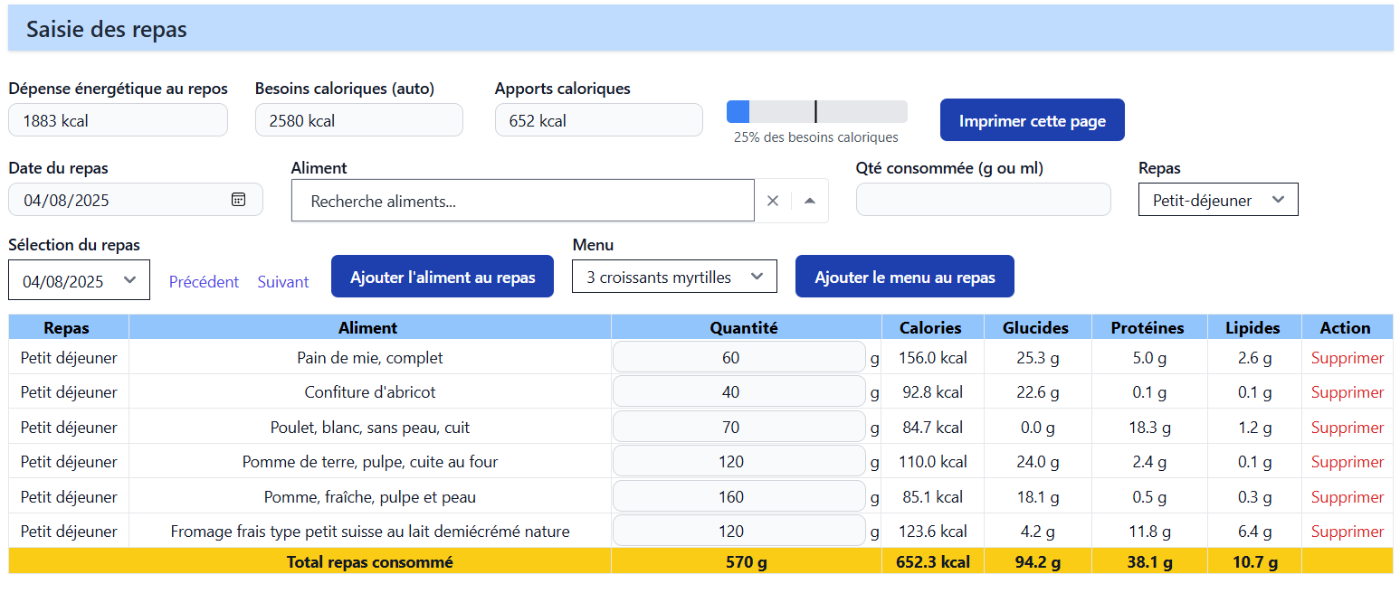Click the total 570 g quantity cell

coord(746,561)
